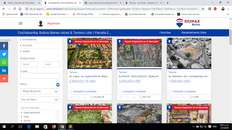
Task: Tick the Departamentos property type checkbox
Action: tap(57, 113)
